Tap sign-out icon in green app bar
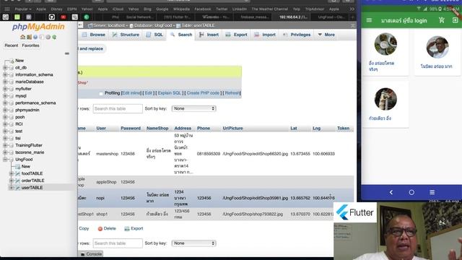This screenshot has height=260, width=462. pyautogui.click(x=455, y=20)
